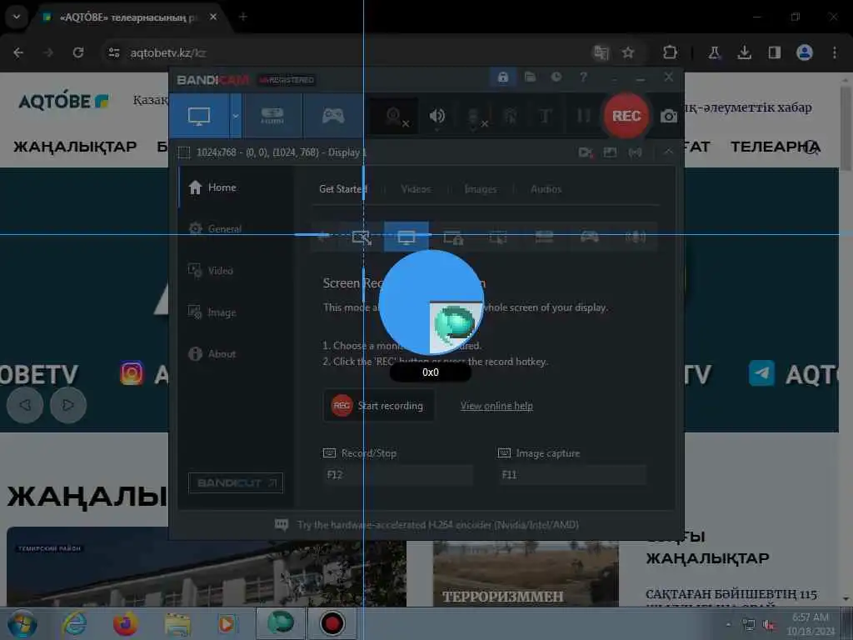Select around-mouse recording mode icon
The width and height of the screenshot is (853, 640).
(498, 237)
